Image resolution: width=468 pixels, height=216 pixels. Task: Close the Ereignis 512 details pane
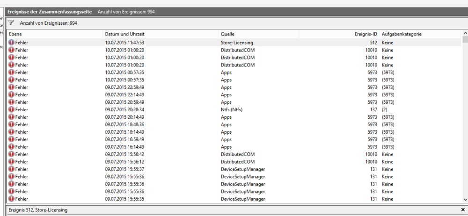463,210
